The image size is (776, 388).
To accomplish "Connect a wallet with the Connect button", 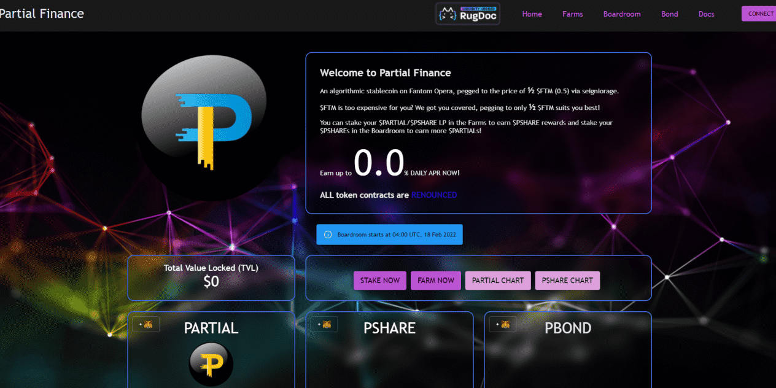I will coord(759,14).
